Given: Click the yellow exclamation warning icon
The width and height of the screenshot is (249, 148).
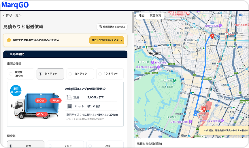Looking at the screenshot, I should pyautogui.click(x=9, y=40).
